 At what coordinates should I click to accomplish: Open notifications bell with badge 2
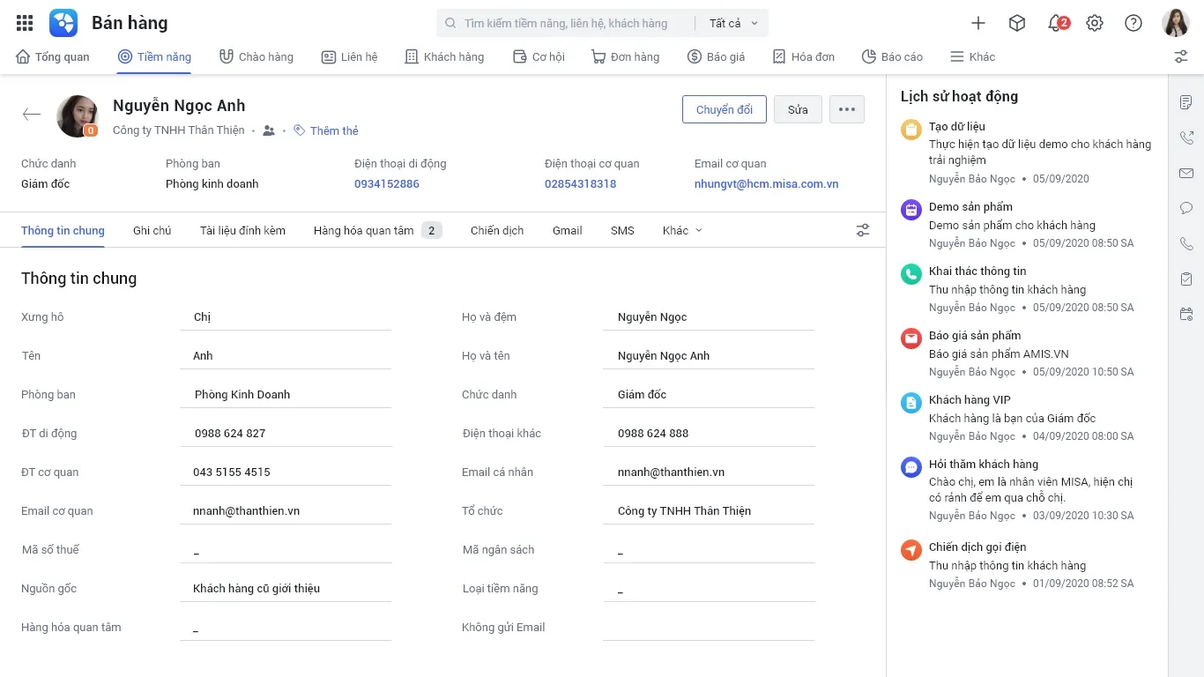1057,23
